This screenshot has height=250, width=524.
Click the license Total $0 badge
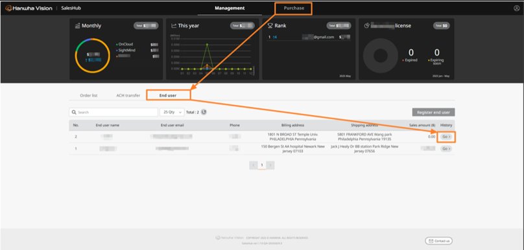[x=442, y=26]
